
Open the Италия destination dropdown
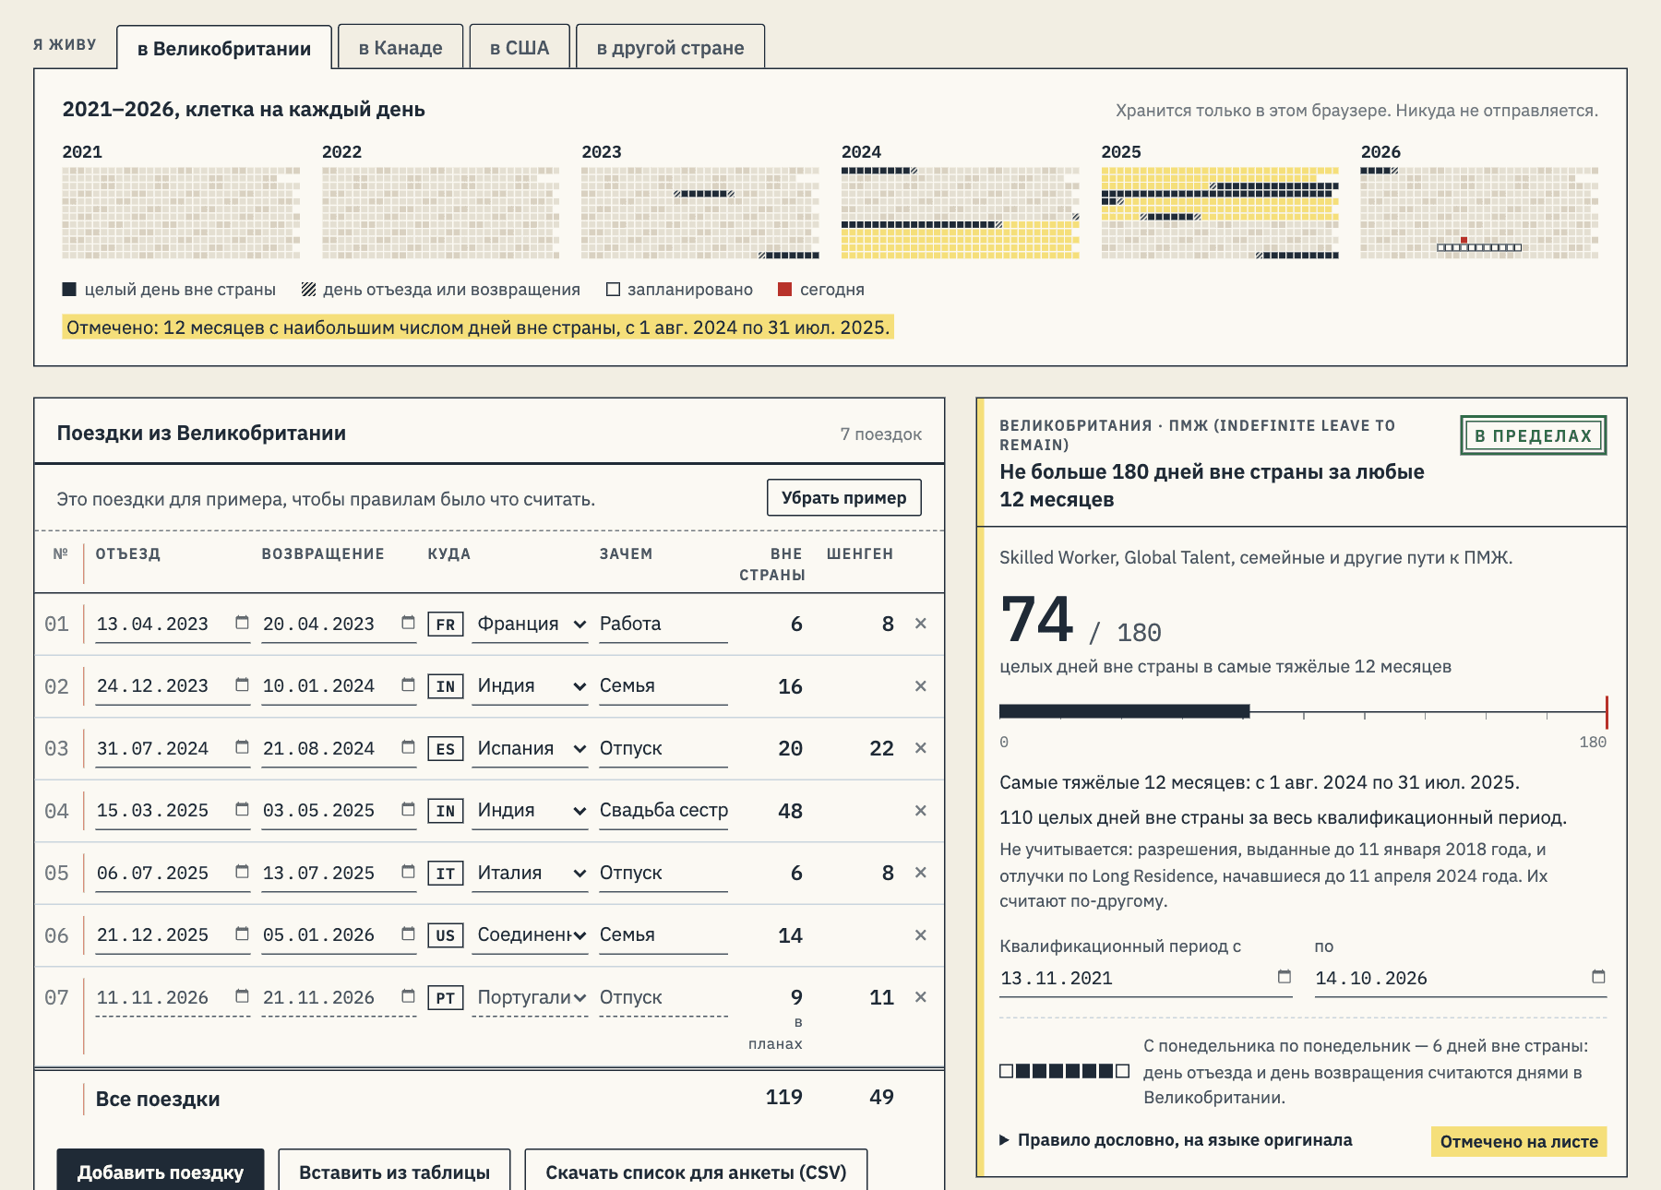530,874
